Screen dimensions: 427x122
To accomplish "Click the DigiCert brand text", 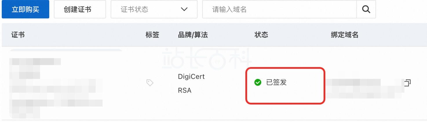I will (x=191, y=77).
